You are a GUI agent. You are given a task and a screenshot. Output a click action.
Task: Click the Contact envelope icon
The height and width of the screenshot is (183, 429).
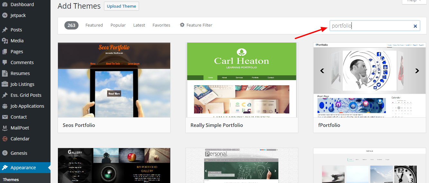pyautogui.click(x=5, y=117)
